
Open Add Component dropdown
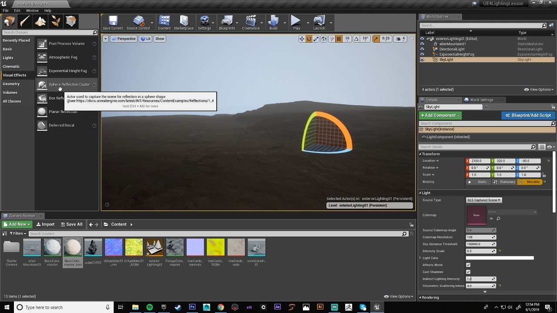click(x=440, y=115)
